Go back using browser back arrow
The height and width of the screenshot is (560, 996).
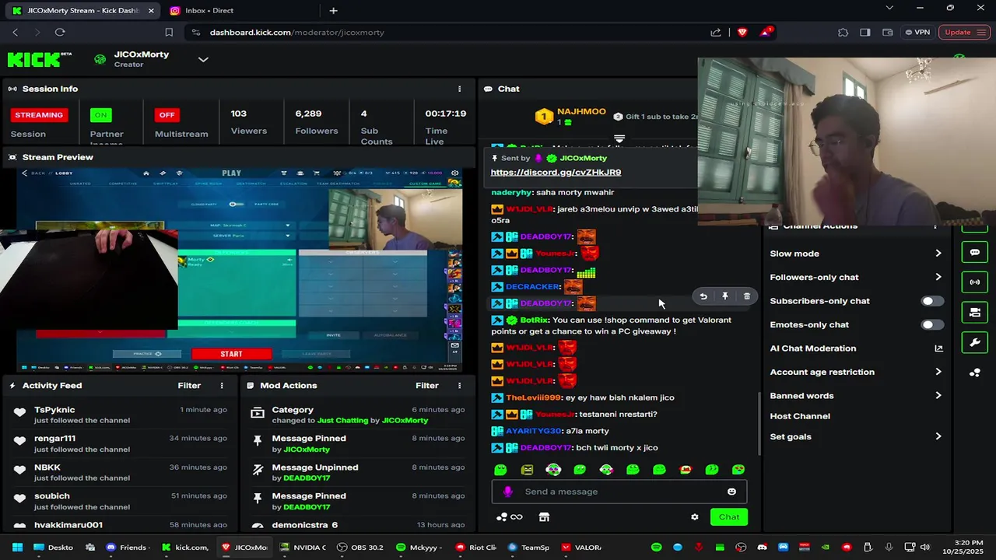click(x=15, y=32)
